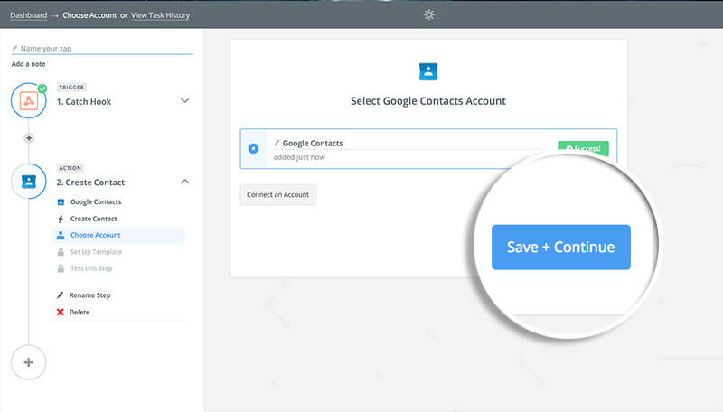Image resolution: width=723 pixels, height=412 pixels.
Task: Open the Dashboard link
Action: [29, 15]
